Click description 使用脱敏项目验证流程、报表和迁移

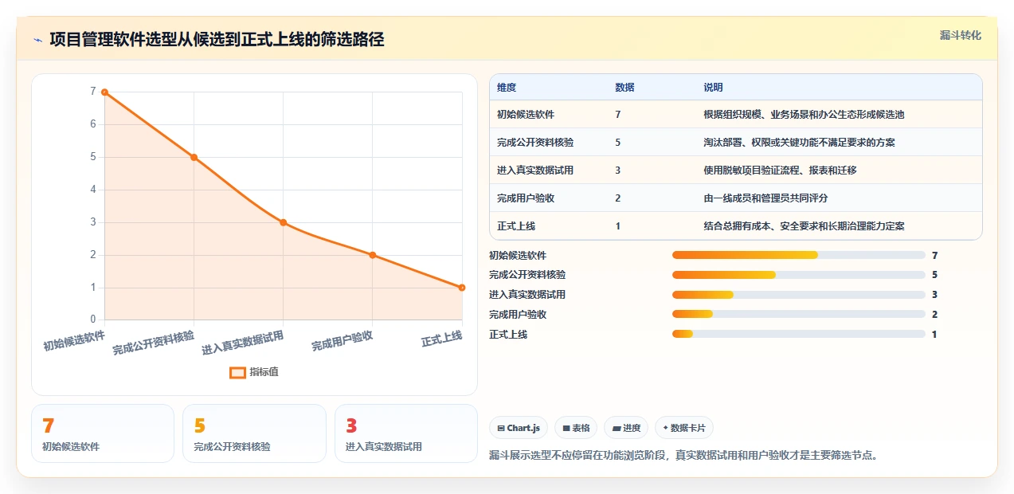780,171
